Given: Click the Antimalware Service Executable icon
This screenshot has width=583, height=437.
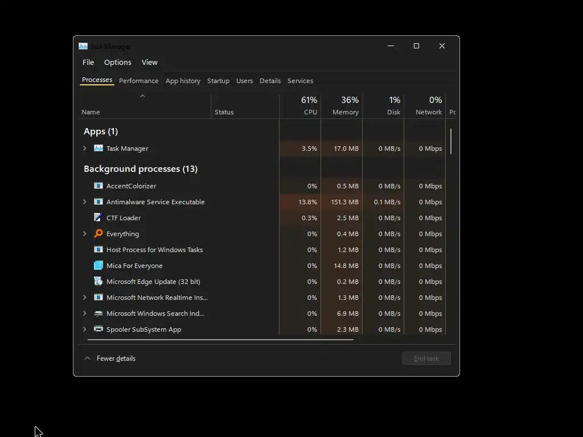Looking at the screenshot, I should [x=98, y=202].
